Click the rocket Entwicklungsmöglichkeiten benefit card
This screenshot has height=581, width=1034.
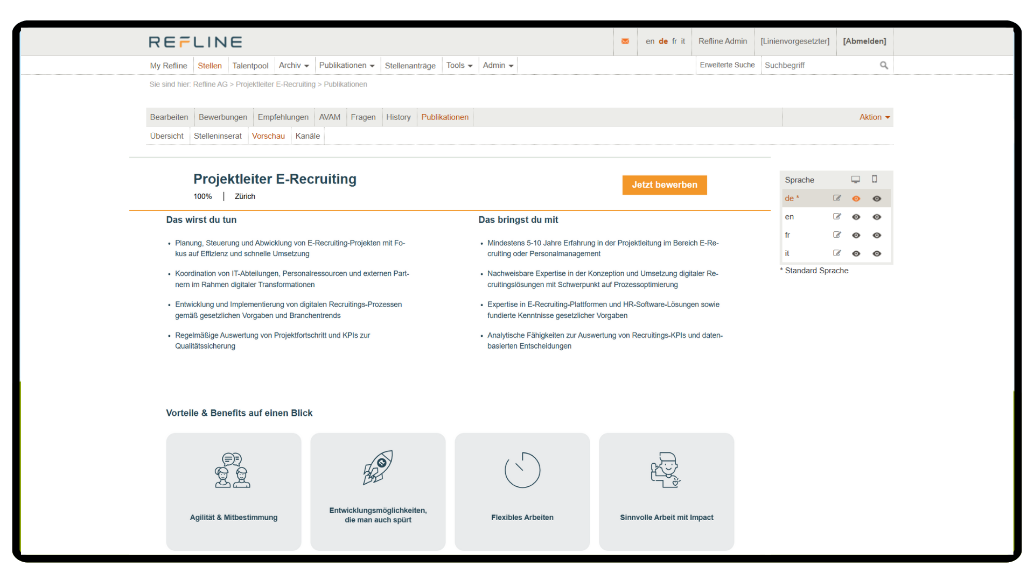tap(378, 491)
